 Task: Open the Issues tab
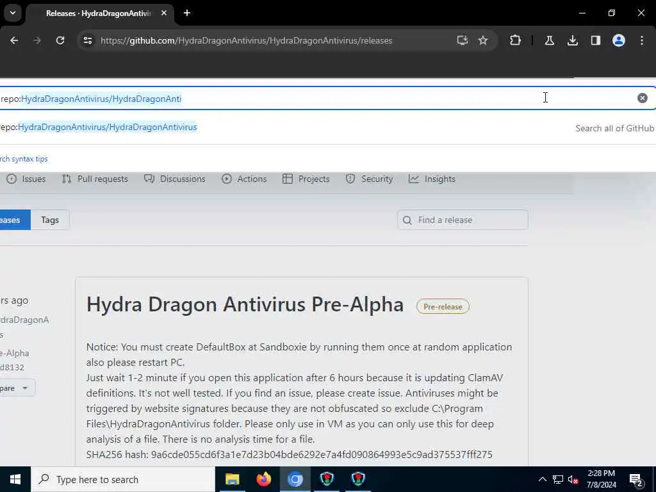(26, 179)
